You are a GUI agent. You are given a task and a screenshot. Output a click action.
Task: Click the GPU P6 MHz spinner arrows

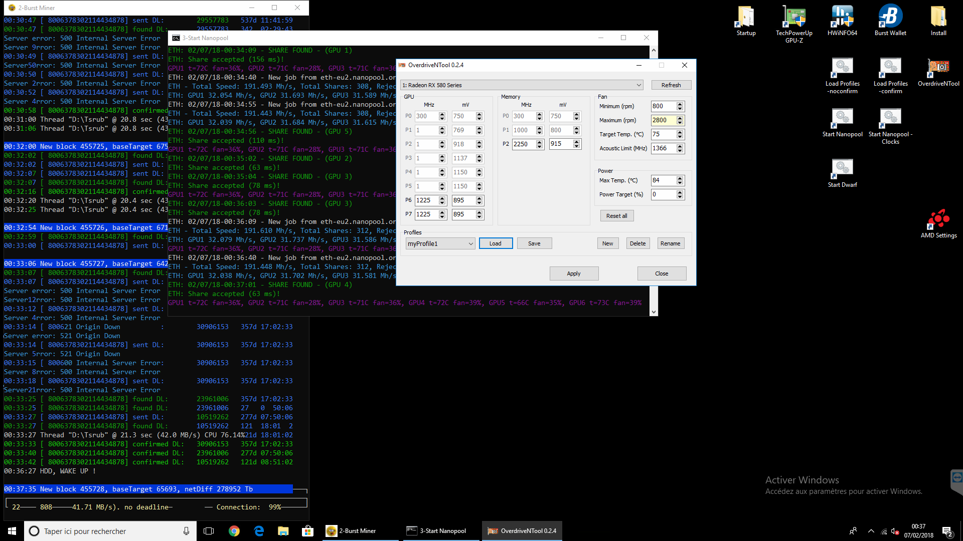pos(442,200)
